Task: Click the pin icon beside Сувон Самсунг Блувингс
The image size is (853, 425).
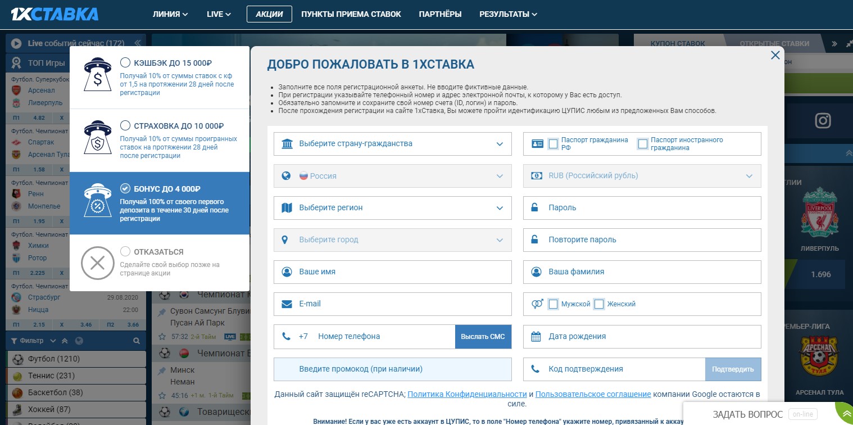Action: click(162, 311)
